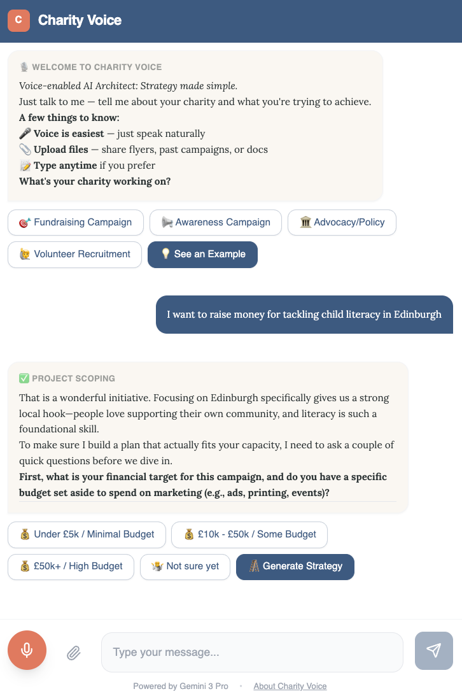Click the See an Example button
The width and height of the screenshot is (462, 696).
point(202,254)
